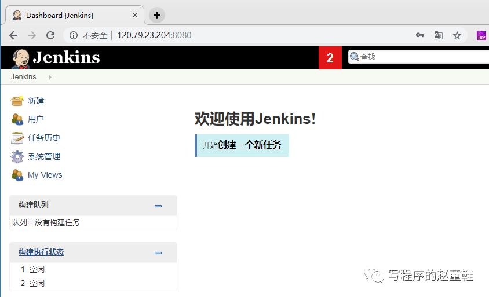The width and height of the screenshot is (489, 297).
Task: Open the red notification badge showing 2
Action: 330,58
